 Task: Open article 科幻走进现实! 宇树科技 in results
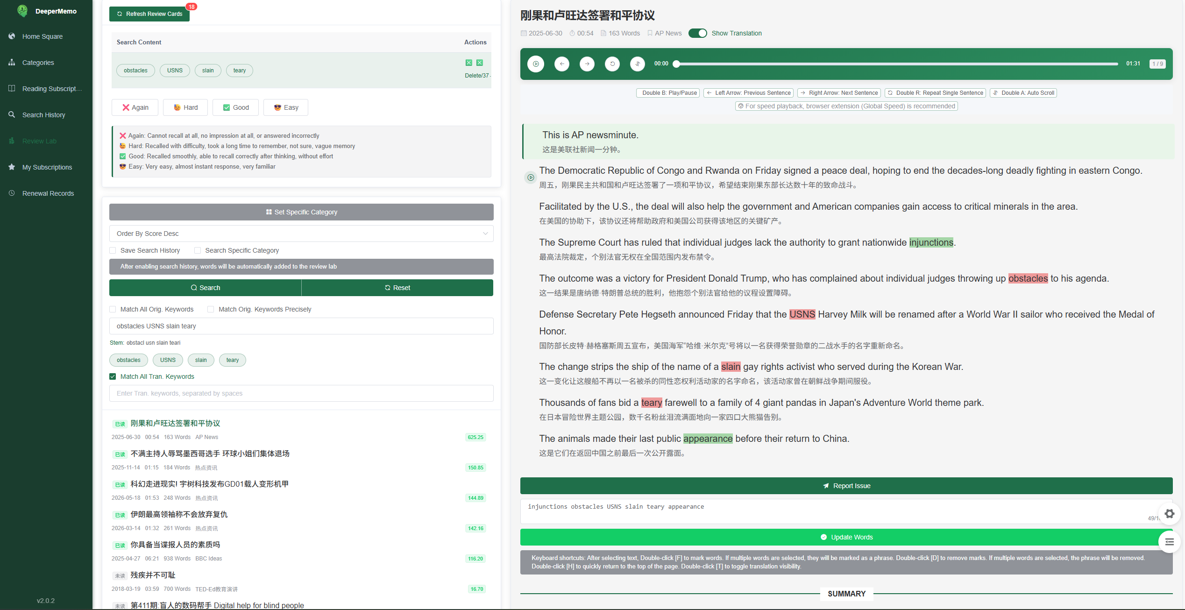click(x=210, y=484)
